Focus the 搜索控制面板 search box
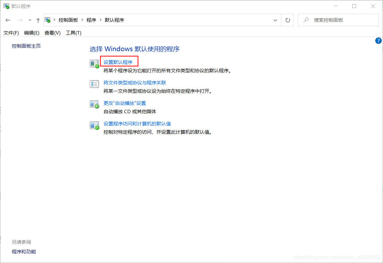Viewport: 383px width, 263px height. (338, 20)
